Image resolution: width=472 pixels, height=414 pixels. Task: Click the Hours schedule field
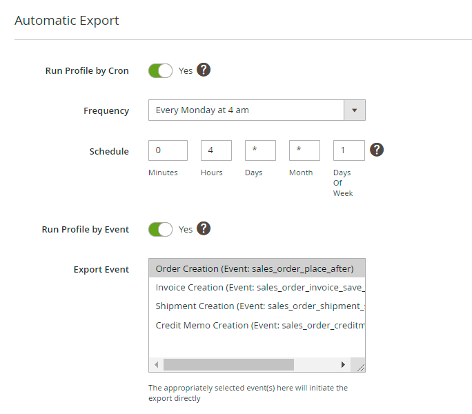216,150
